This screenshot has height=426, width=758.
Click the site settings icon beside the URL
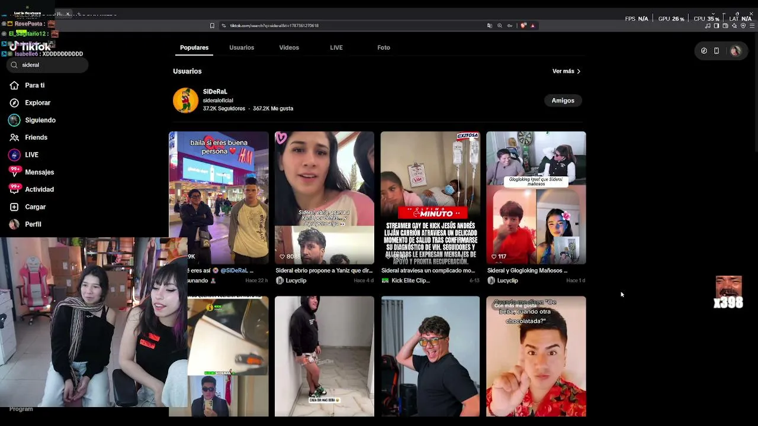click(x=224, y=25)
